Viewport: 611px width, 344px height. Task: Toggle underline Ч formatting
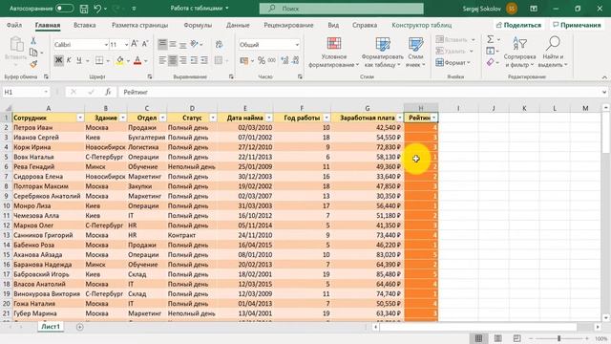79,60
